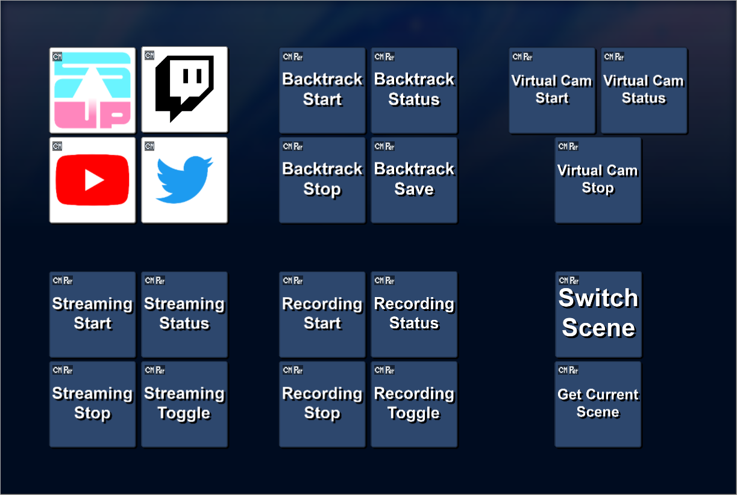
Task: Click the Switch Scene button
Action: [x=598, y=314]
